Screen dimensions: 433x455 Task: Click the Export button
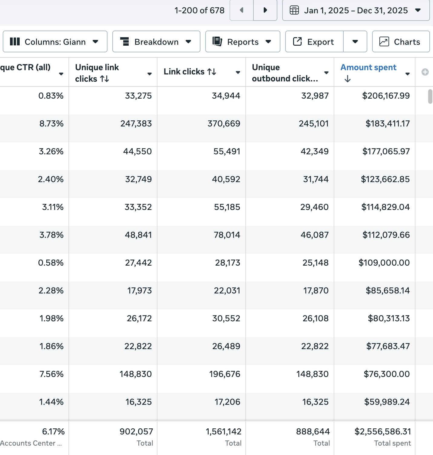(x=315, y=41)
